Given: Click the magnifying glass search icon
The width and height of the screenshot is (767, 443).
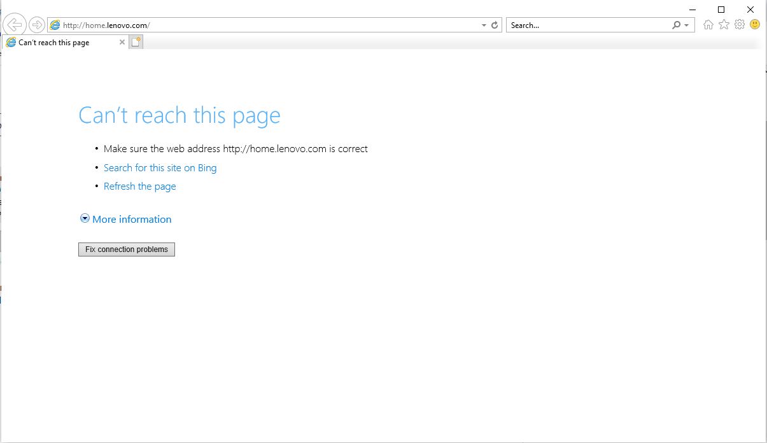Looking at the screenshot, I should click(676, 25).
